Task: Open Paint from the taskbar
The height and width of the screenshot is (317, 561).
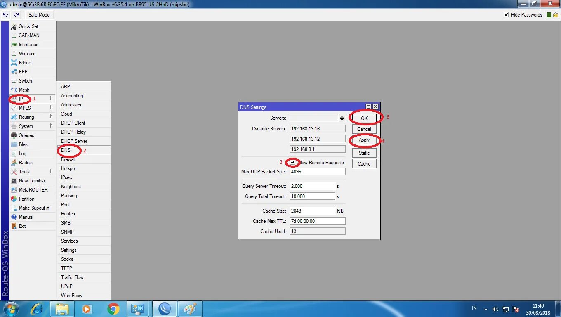Action: 190,309
